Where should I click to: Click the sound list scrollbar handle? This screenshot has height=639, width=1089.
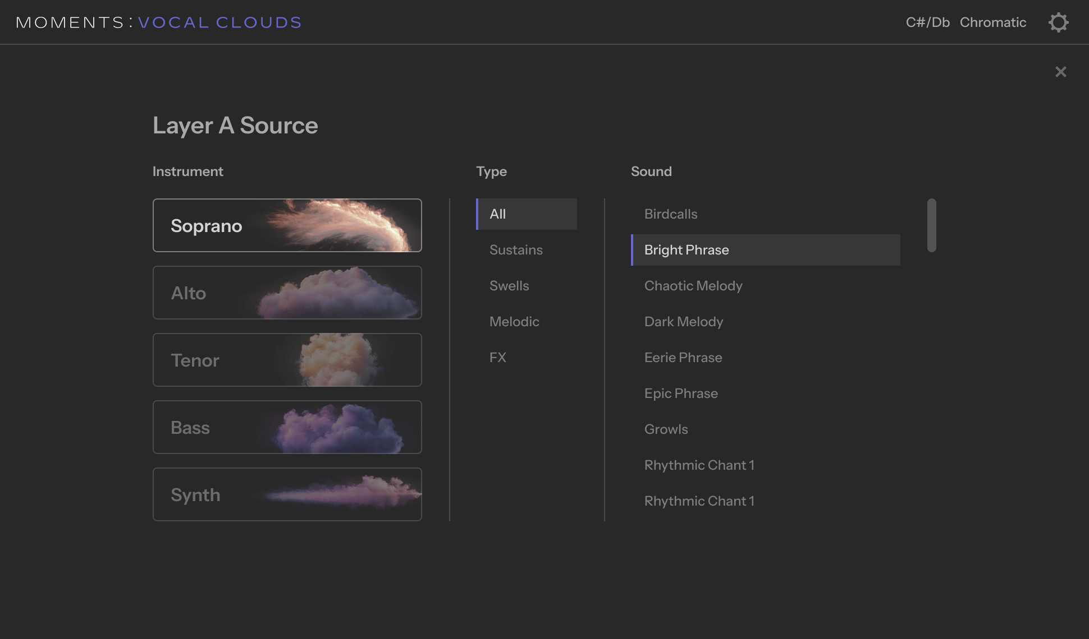(x=931, y=225)
